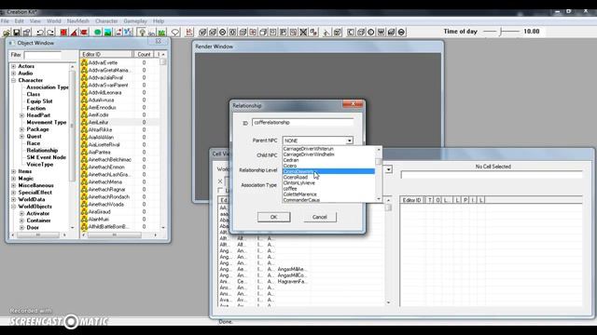Collapse the WorldObjects tree node
Screen dimensions: 597x335
click(x=14, y=207)
